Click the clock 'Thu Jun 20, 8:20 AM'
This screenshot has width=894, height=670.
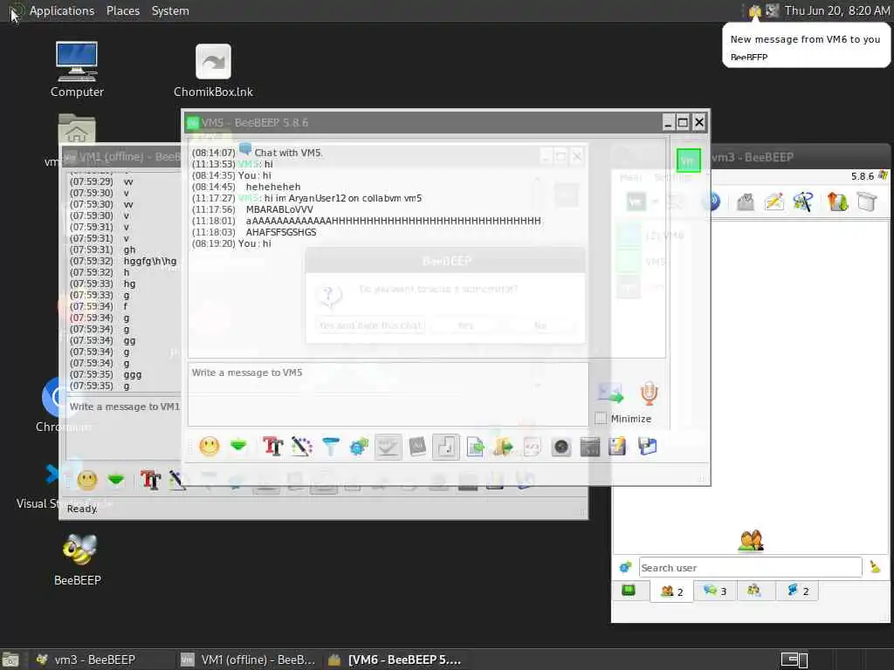837,10
